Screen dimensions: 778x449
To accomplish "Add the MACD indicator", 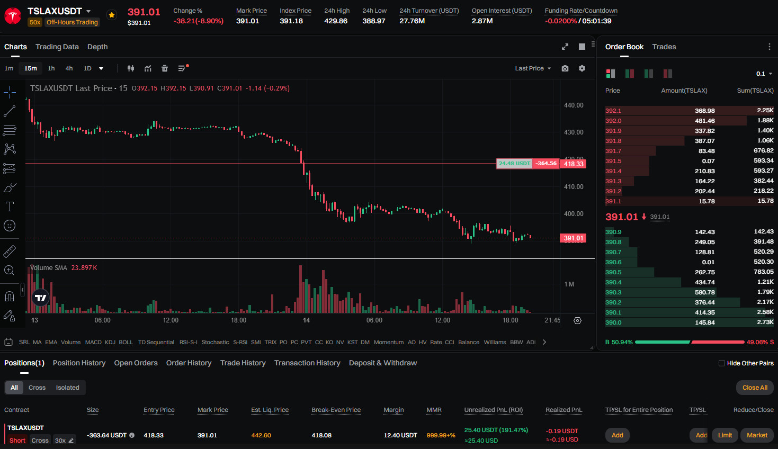I will coord(93,342).
